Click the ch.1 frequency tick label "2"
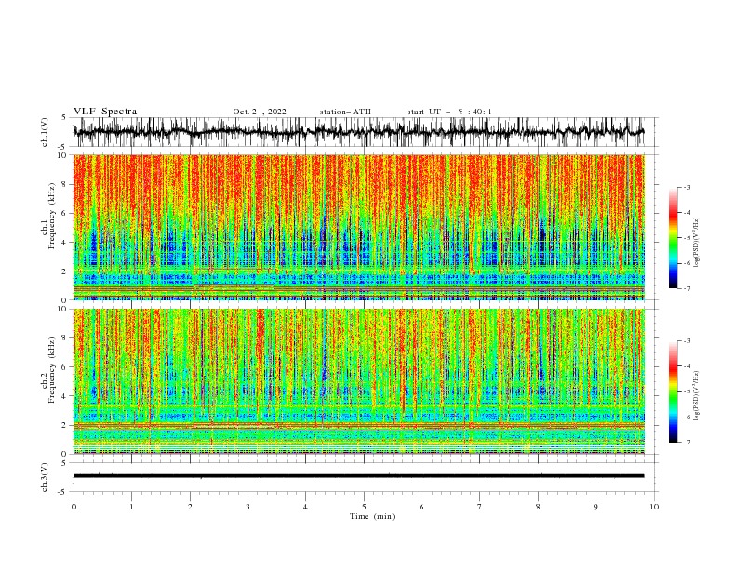Image resolution: width=737 pixels, height=569 pixels. 65,271
